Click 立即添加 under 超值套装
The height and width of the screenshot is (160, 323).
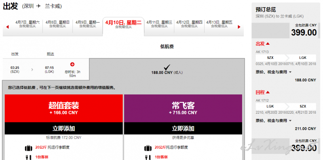click(63, 129)
